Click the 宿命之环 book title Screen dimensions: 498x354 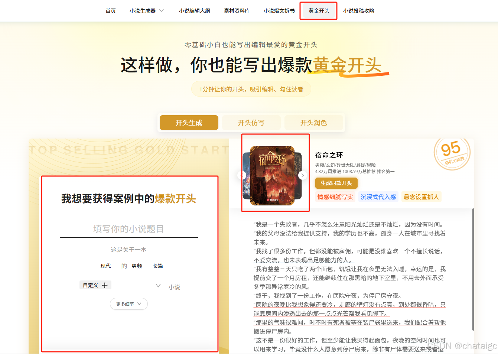click(x=329, y=155)
